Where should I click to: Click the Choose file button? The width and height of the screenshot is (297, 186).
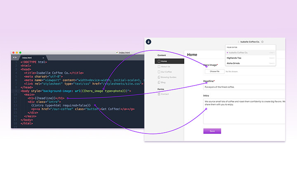[x=214, y=72]
